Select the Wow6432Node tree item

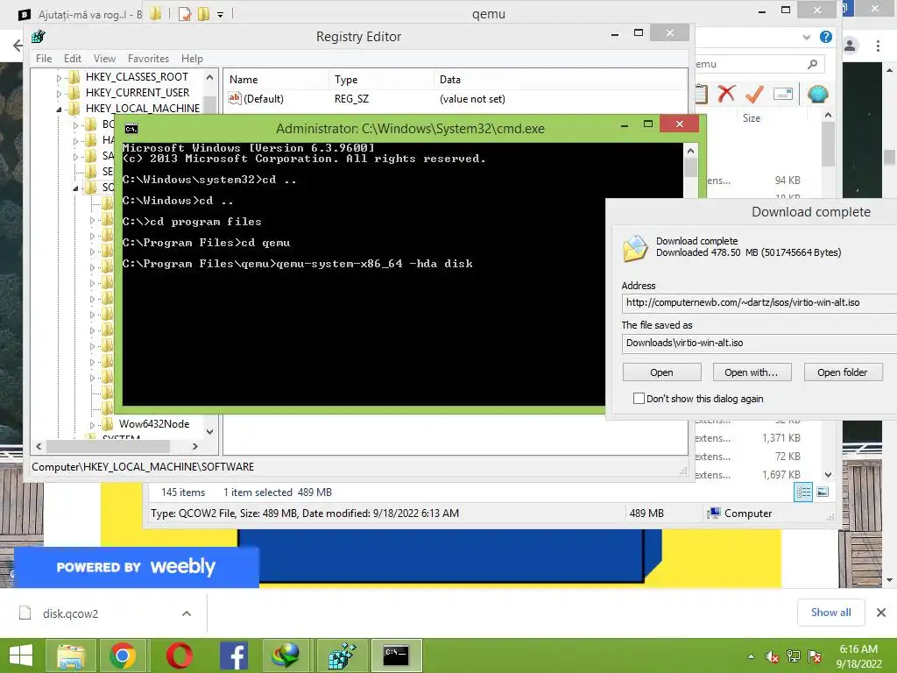click(154, 424)
